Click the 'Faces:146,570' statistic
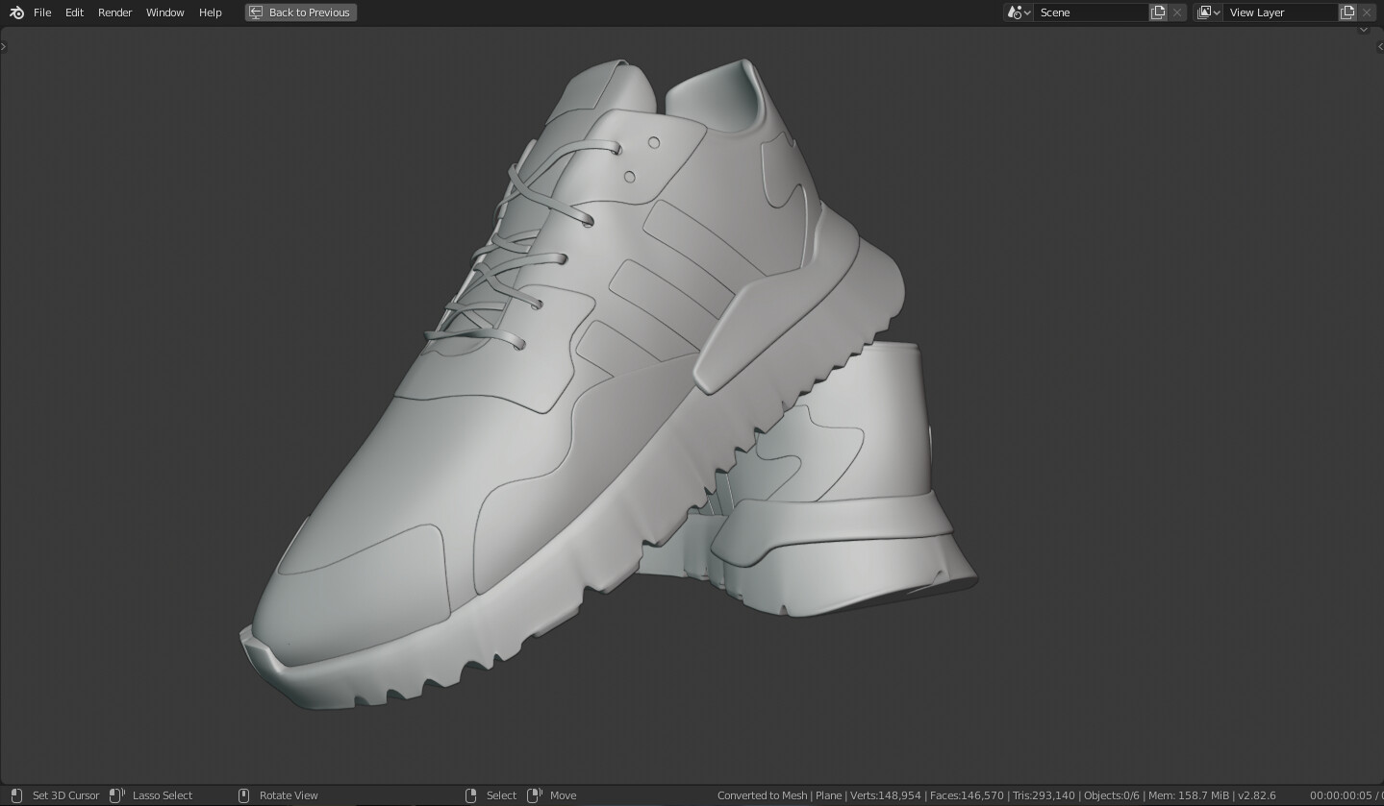 tap(967, 795)
